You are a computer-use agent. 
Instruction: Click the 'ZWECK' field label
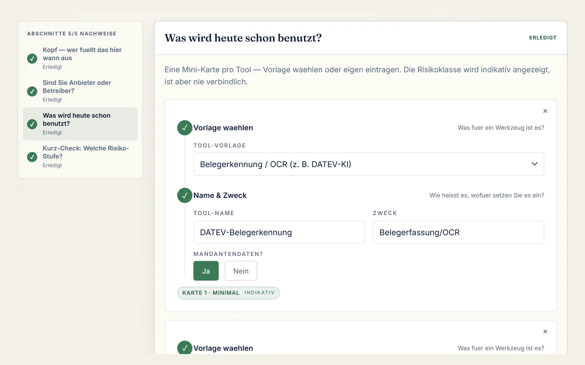385,213
